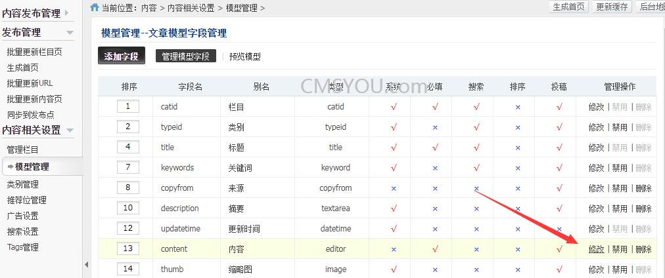Click the sort order field of description row
Screen dimensions: 665x278
[128, 208]
